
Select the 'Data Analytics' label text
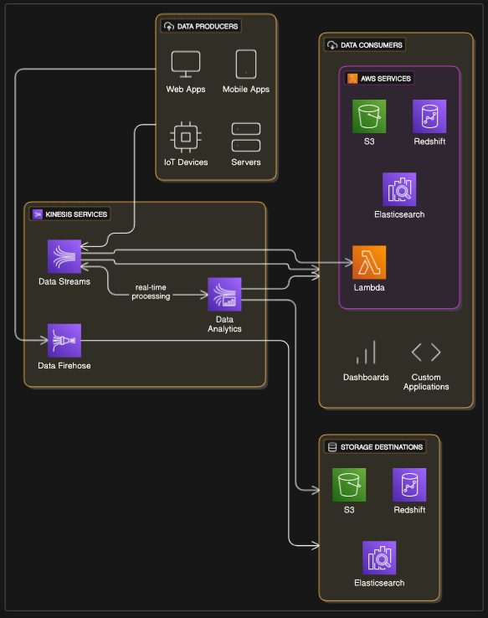point(224,324)
